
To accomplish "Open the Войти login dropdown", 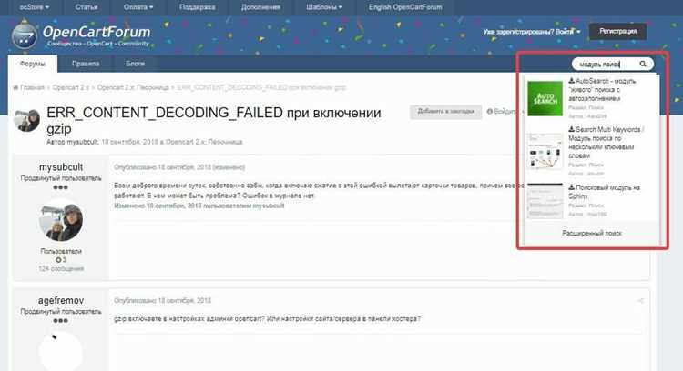I will pyautogui.click(x=567, y=32).
